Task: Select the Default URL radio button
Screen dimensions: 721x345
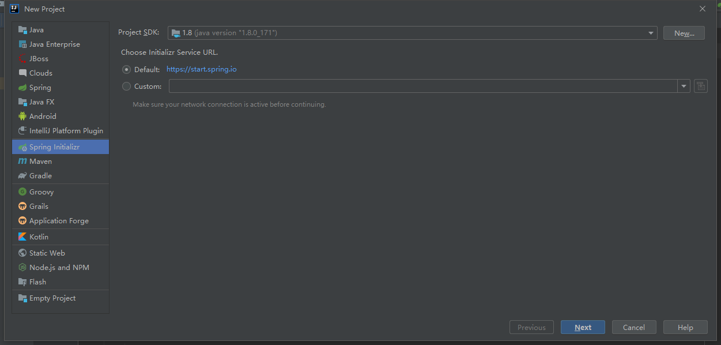Action: pos(127,69)
